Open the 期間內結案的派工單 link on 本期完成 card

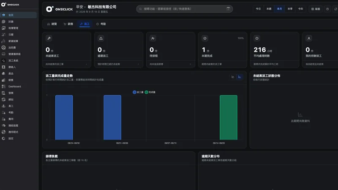(x=212, y=64)
